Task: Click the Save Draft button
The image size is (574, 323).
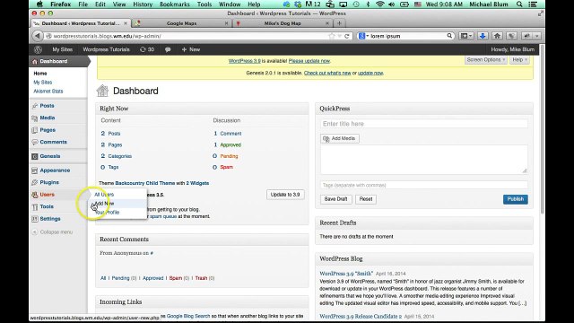Action: [x=335, y=199]
